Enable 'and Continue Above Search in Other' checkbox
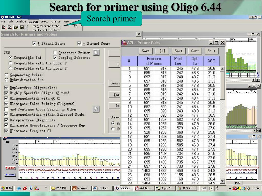 coord(6,109)
